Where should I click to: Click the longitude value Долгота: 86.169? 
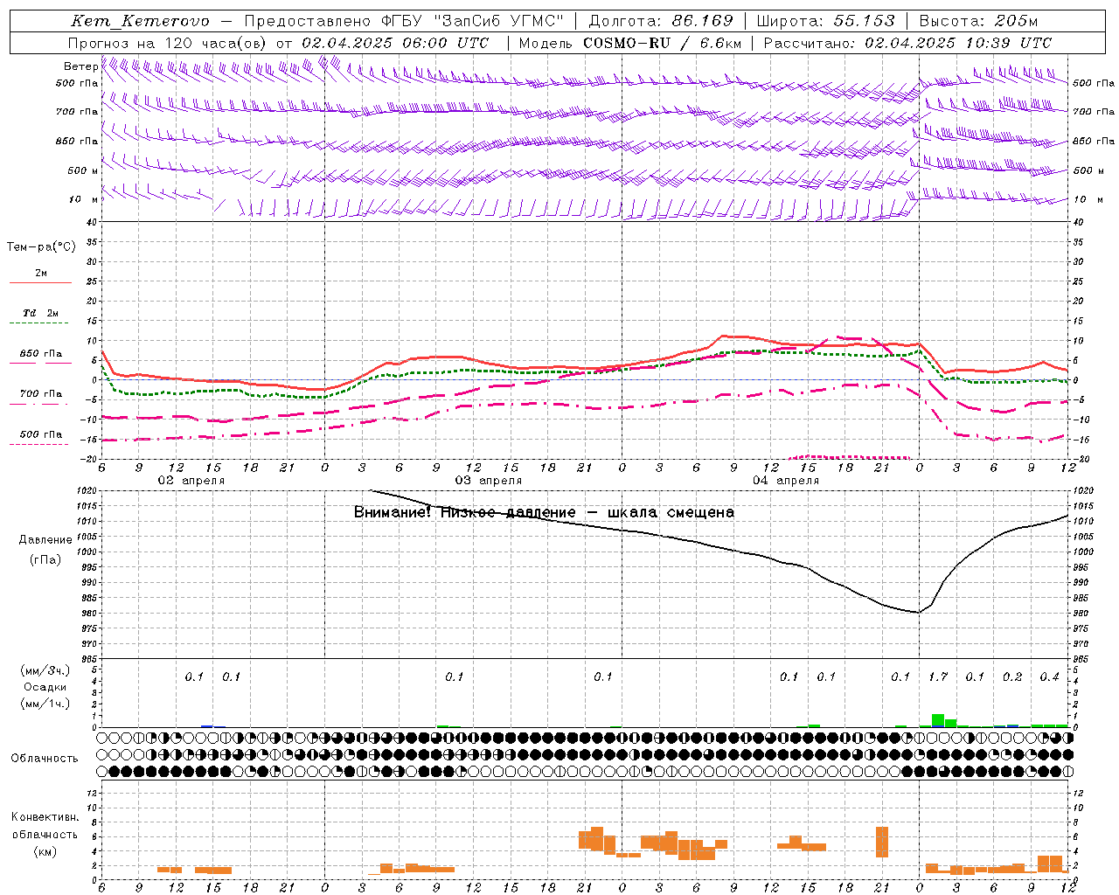pos(661,21)
